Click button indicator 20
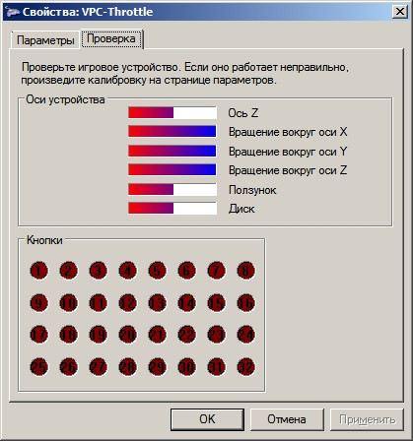The width and height of the screenshot is (413, 441). click(x=128, y=335)
